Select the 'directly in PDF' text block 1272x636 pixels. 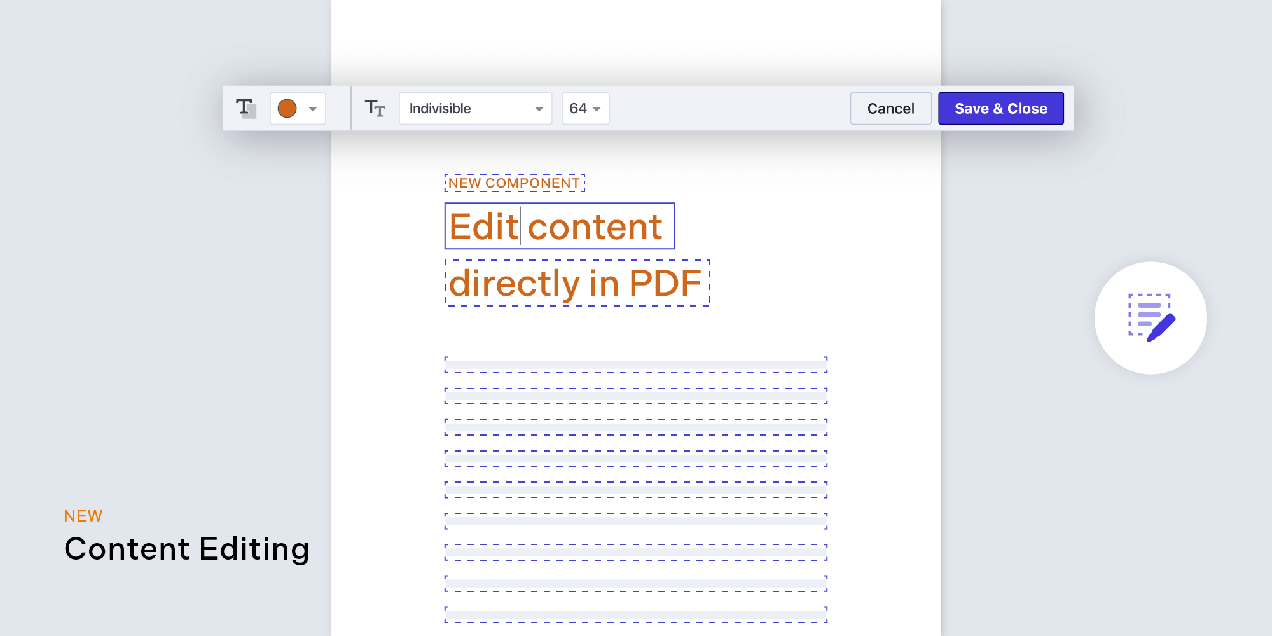[576, 284]
